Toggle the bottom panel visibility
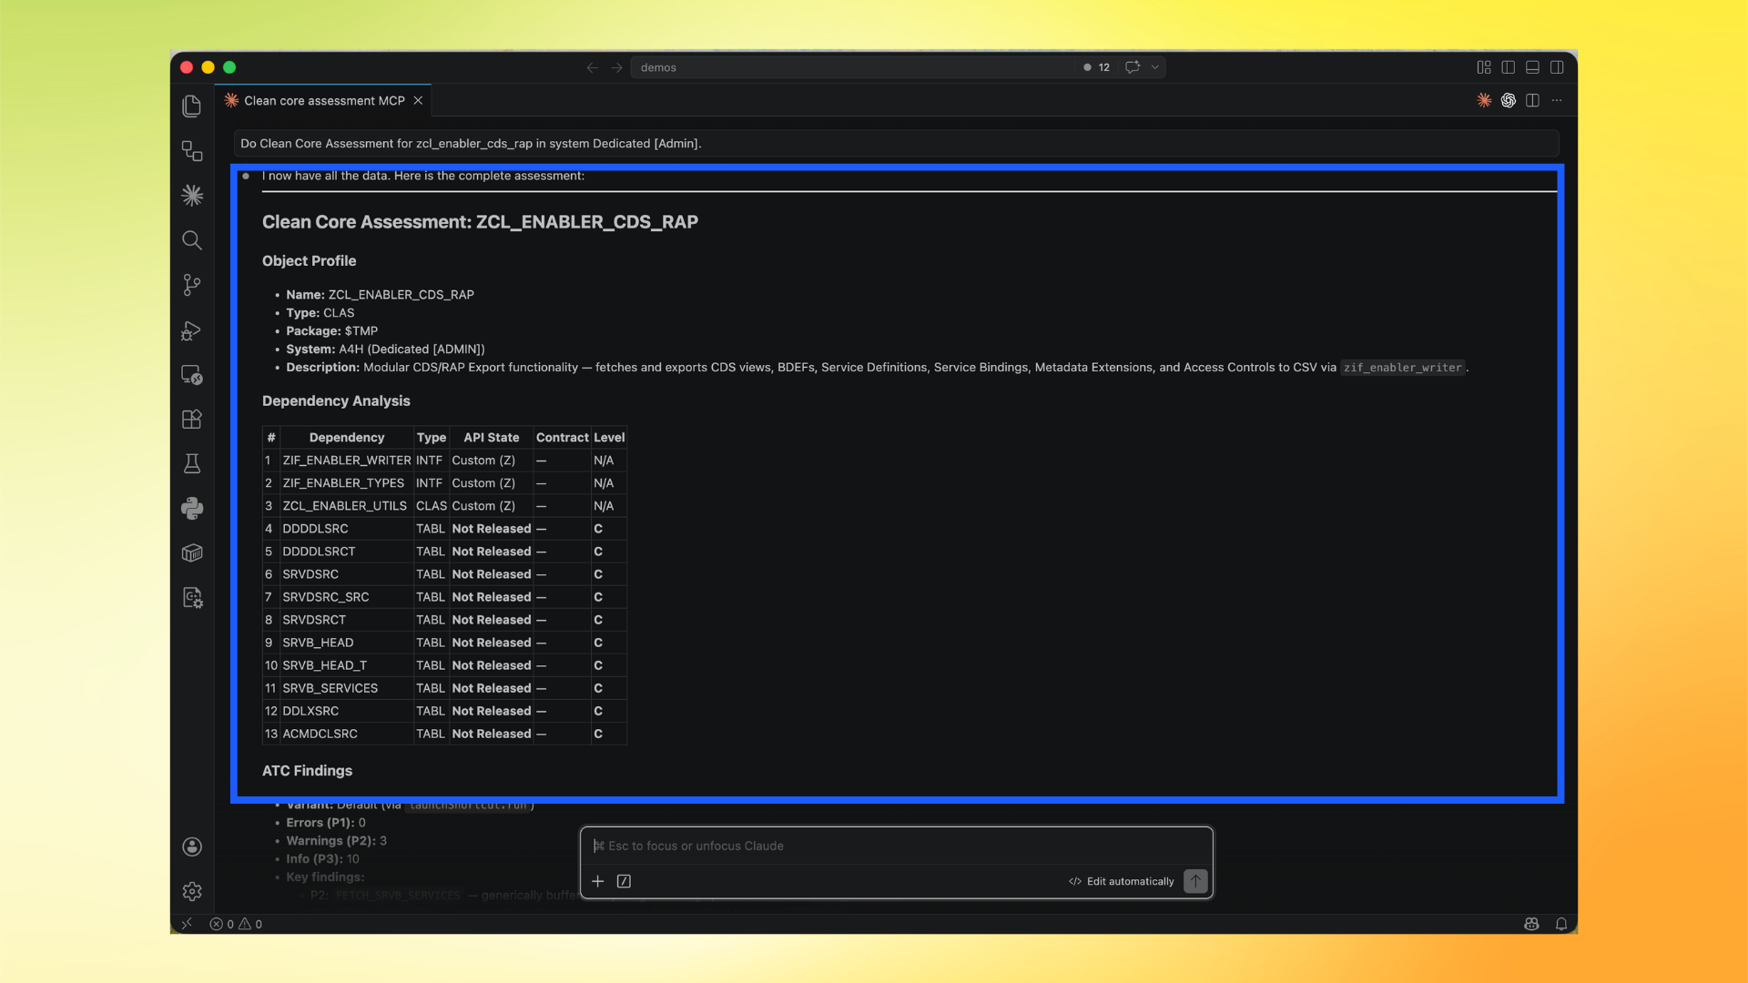1748x983 pixels. click(x=1533, y=66)
